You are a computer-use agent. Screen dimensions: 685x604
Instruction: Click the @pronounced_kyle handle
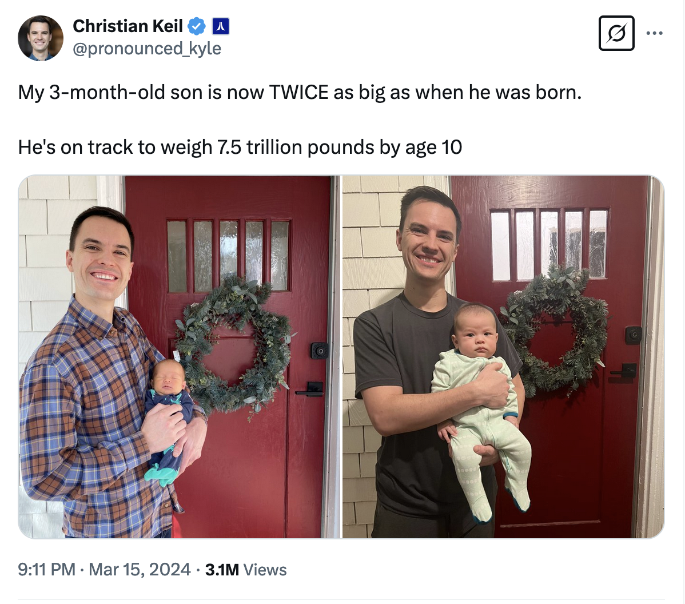click(147, 49)
